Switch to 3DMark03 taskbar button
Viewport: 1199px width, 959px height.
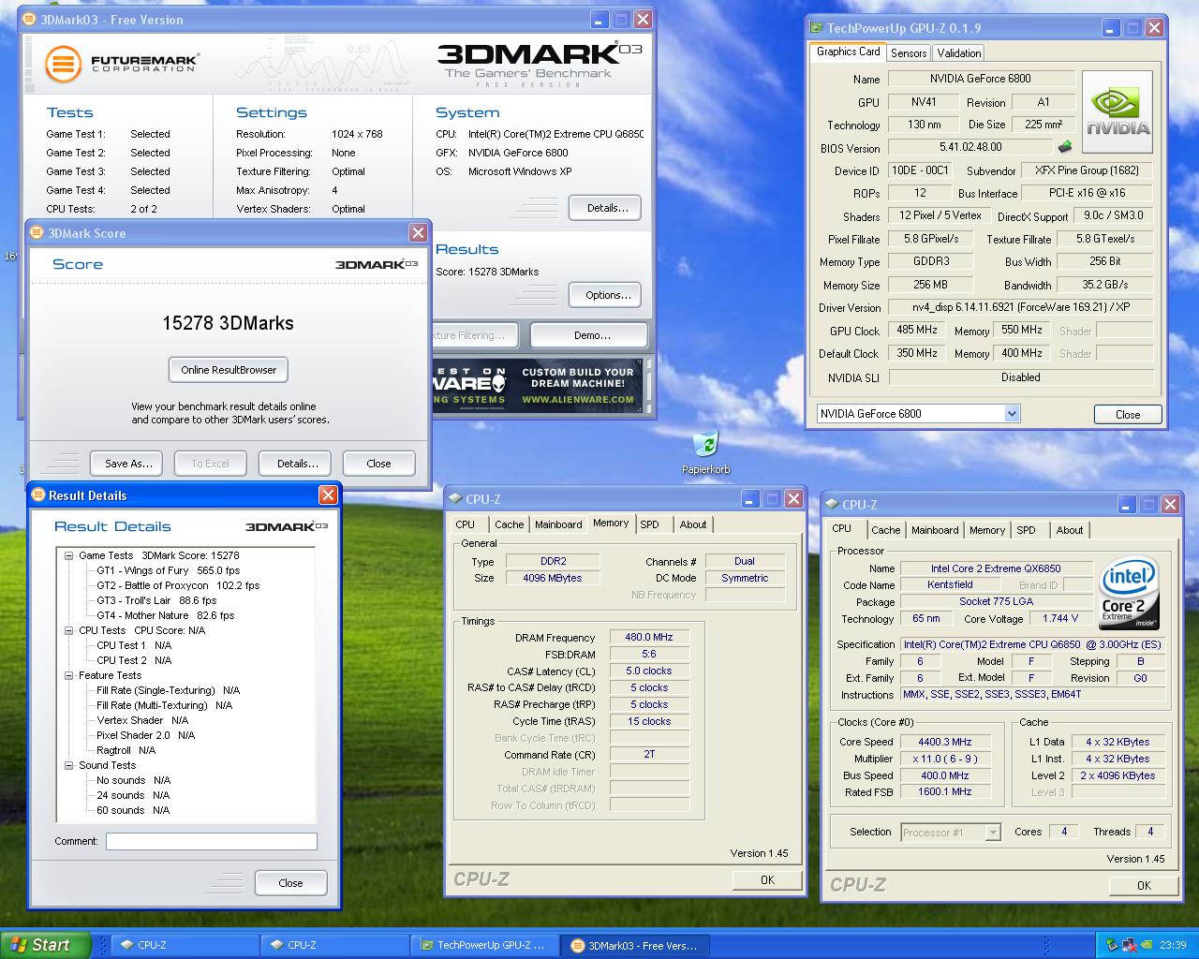click(635, 945)
